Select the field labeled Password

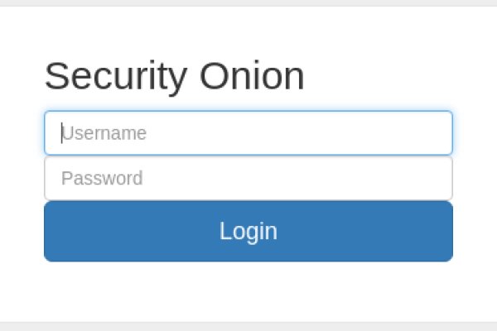point(248,178)
